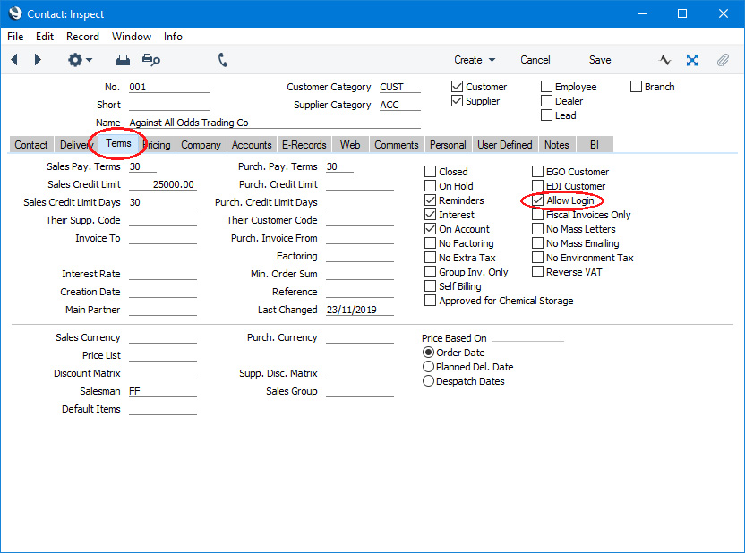
Task: Select the Despatch Dates option
Action: 428,380
